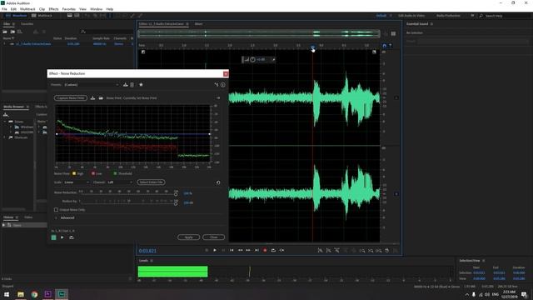Viewport: 533px width, 300px height.
Task: Save the noise reduction settings as preset
Action: (126, 85)
